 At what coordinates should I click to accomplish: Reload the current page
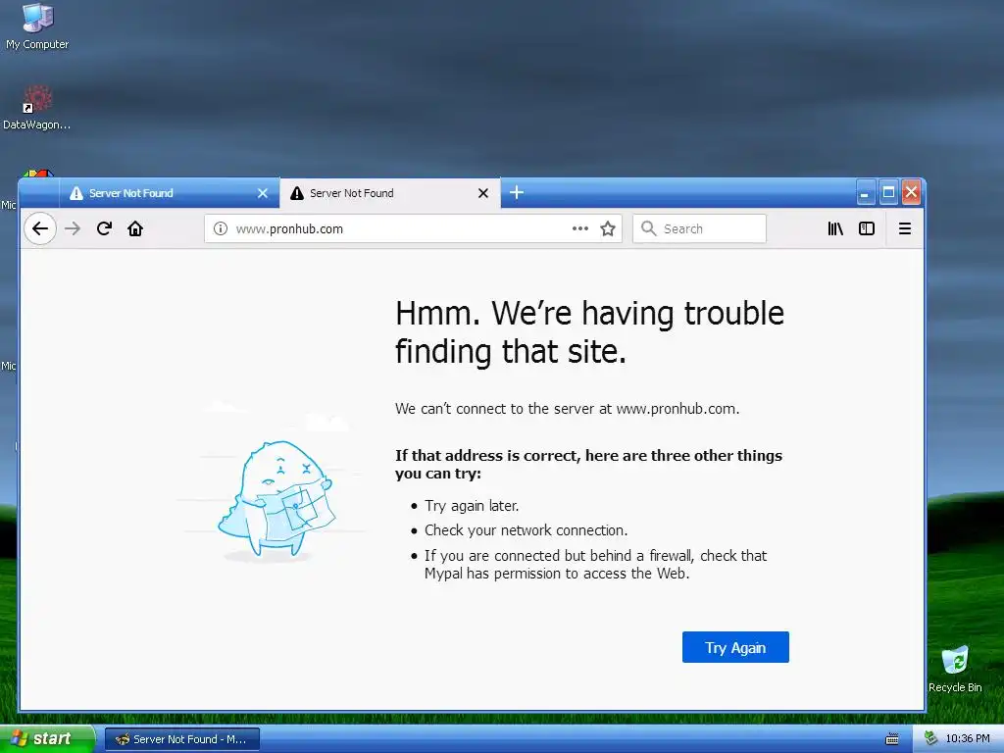104,228
